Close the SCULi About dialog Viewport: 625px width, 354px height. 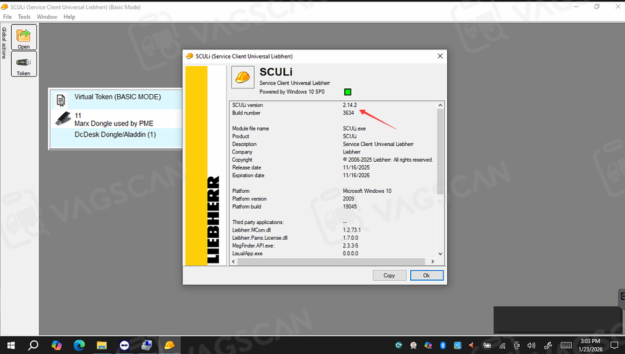click(439, 56)
